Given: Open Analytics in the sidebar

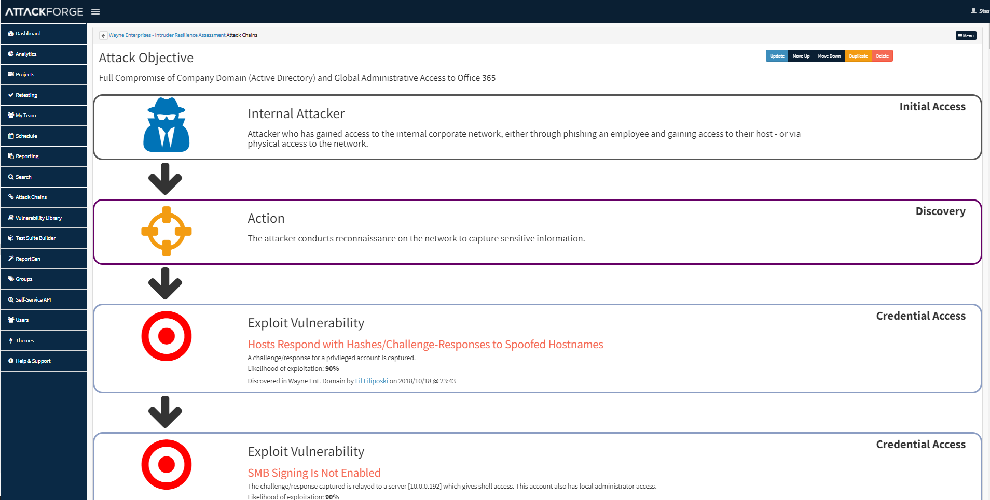Looking at the screenshot, I should point(44,54).
